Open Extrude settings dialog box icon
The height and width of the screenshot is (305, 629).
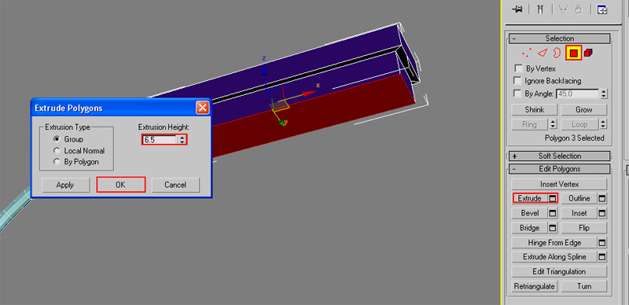[553, 198]
